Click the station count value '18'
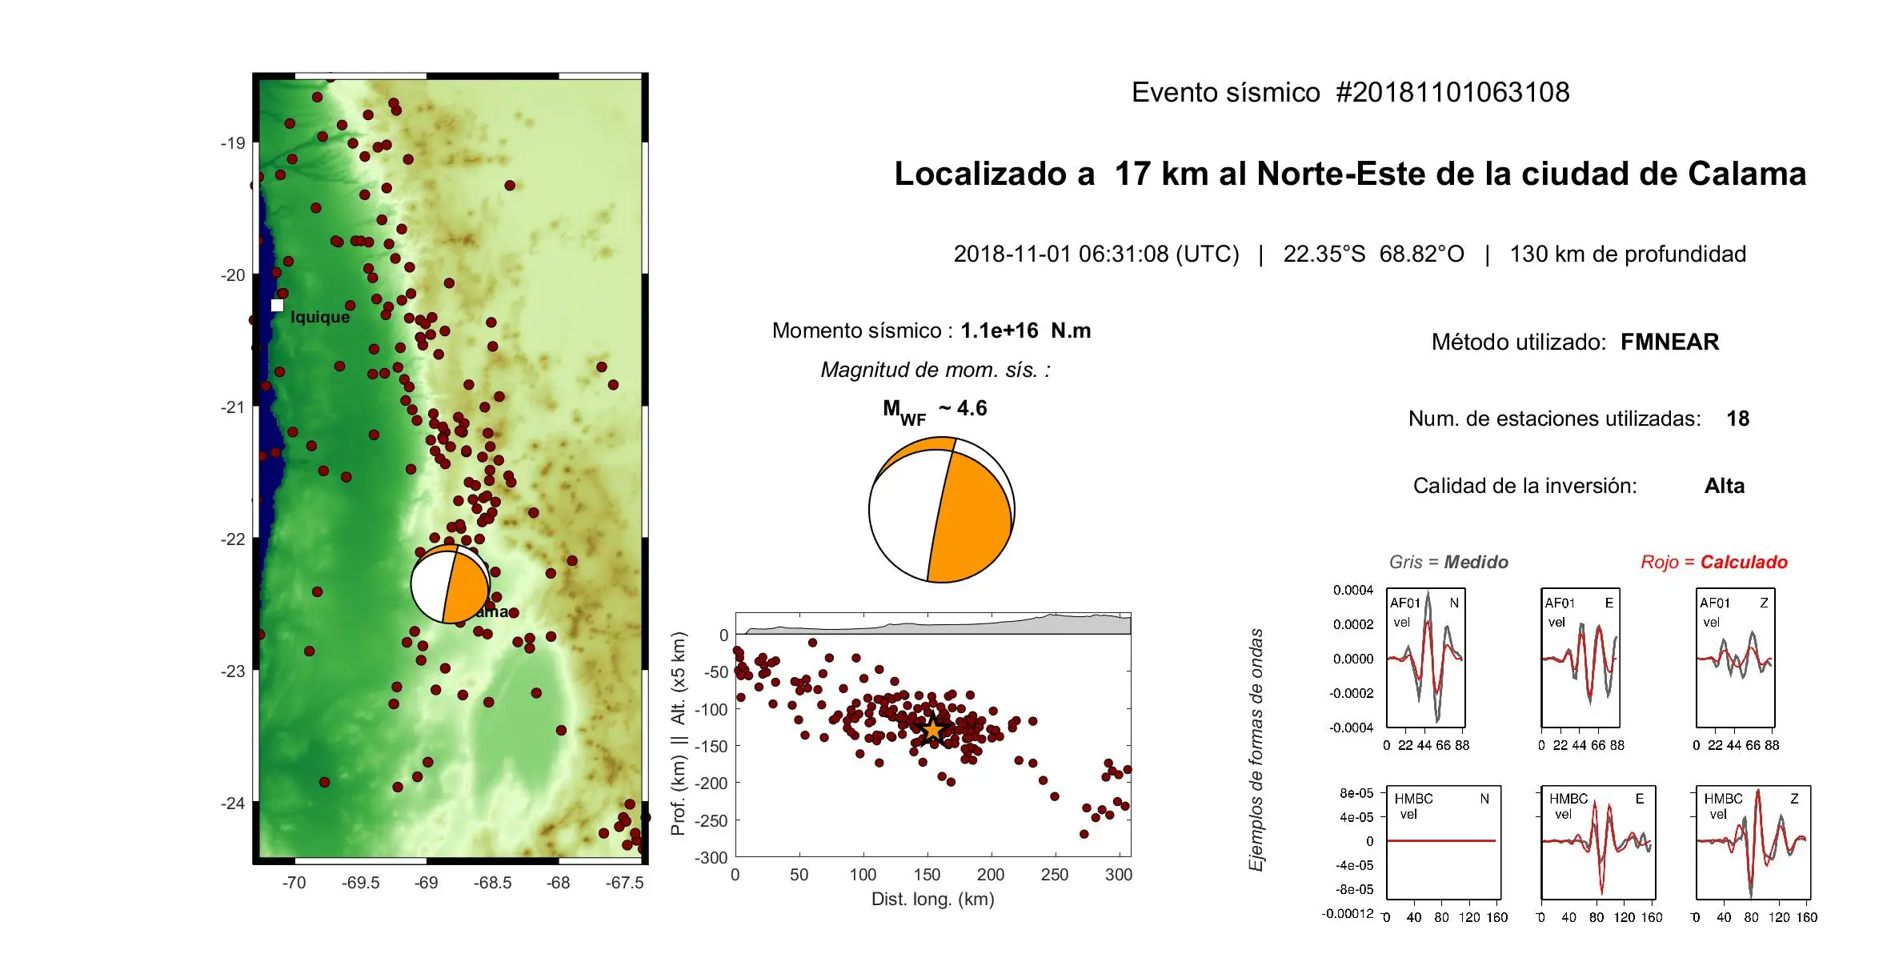 click(x=1737, y=419)
